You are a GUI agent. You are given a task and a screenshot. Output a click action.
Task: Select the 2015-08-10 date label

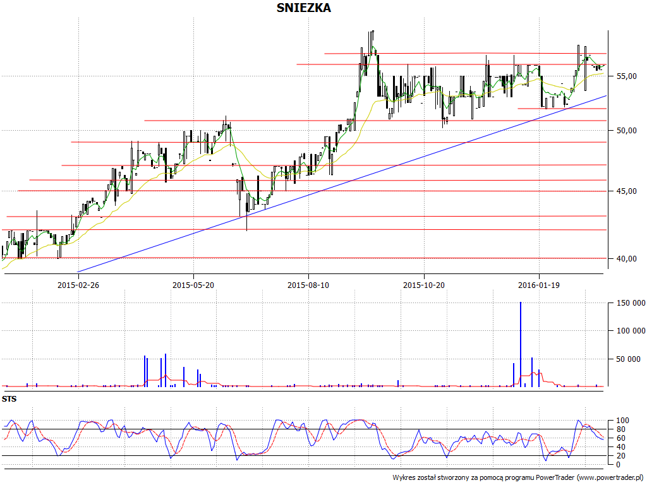(308, 285)
